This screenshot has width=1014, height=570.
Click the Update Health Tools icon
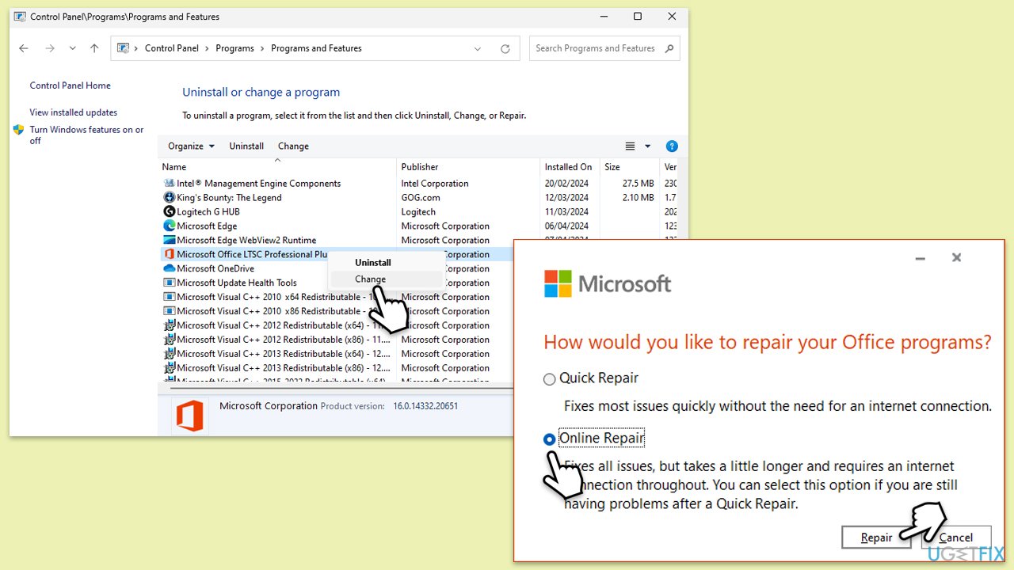tap(169, 283)
